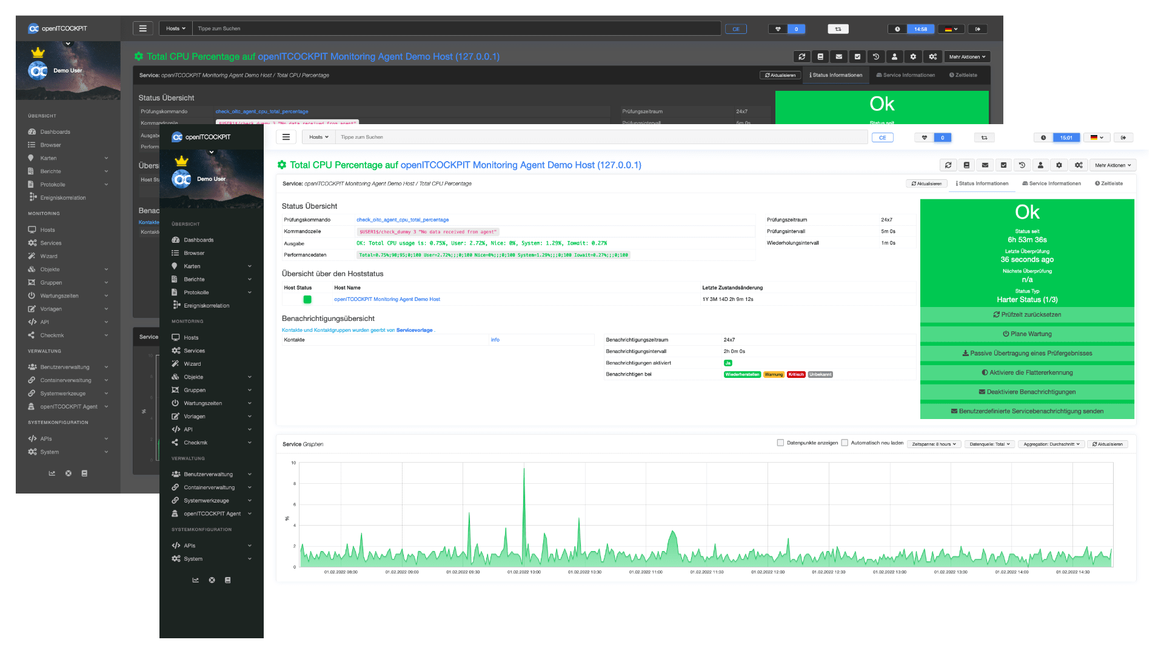This screenshot has width=1164, height=654.
Task: Open the check_oitc_agent_cpu_total_percentage link in the light window
Action: [x=403, y=220]
